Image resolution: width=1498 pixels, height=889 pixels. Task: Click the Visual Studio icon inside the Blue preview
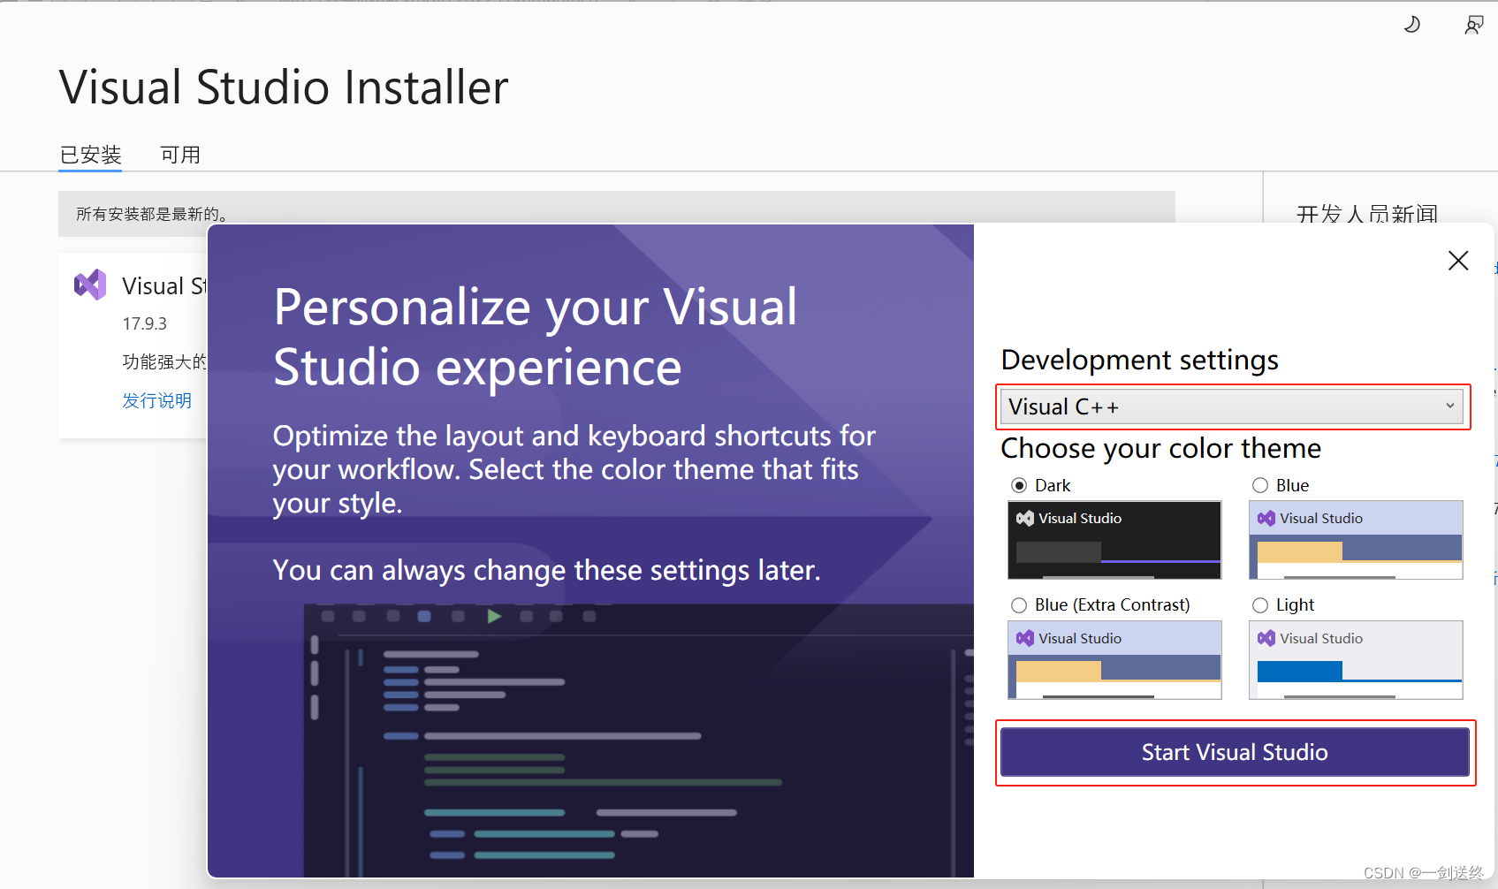pos(1266,518)
